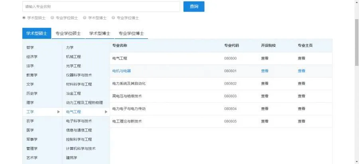
Task: Select 管理学 in the discipline list
Action: (32, 148)
